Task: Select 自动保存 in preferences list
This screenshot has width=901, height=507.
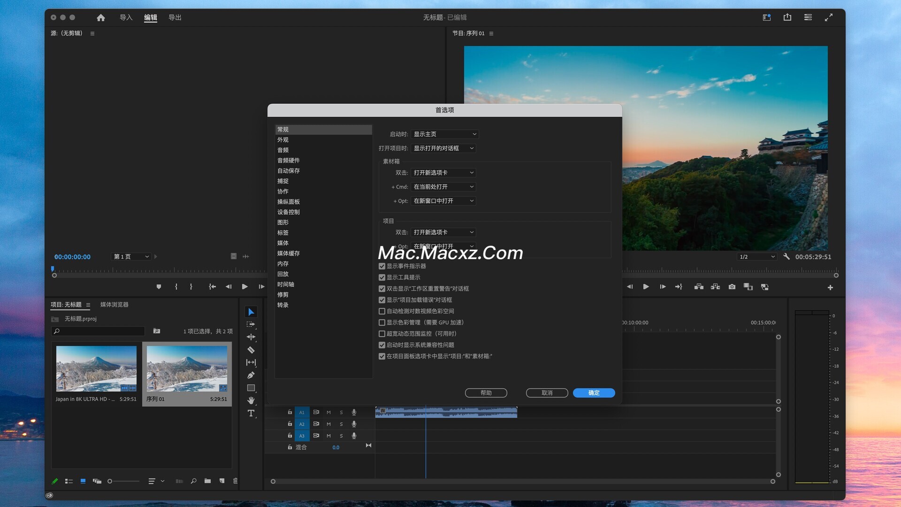Action: (288, 171)
